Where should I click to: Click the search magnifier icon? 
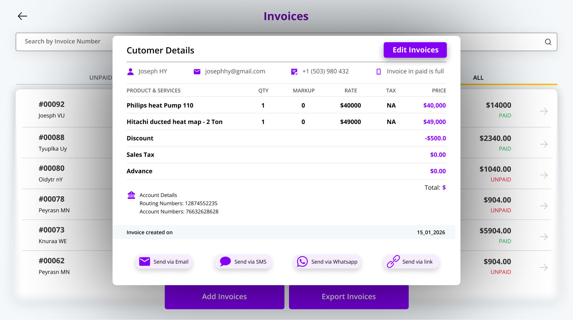(548, 42)
